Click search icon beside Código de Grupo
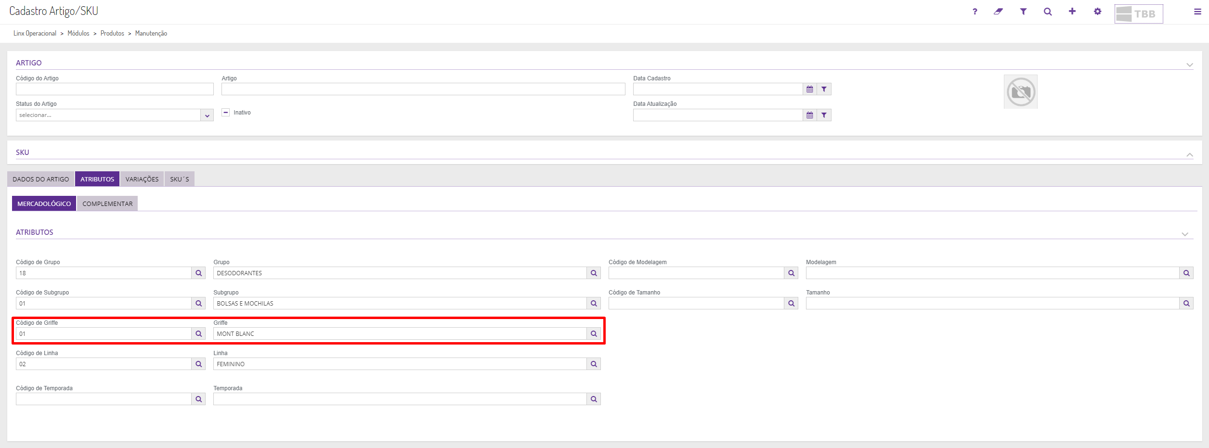Image resolution: width=1209 pixels, height=448 pixels. tap(198, 273)
